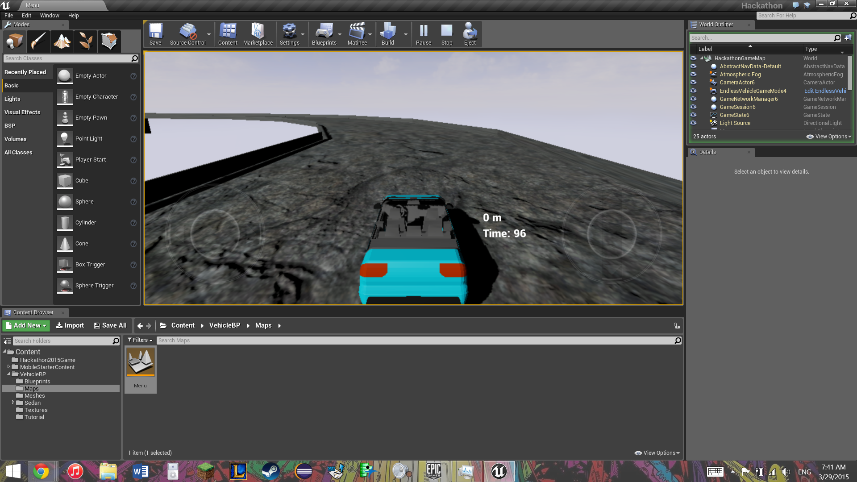The height and width of the screenshot is (482, 857).
Task: Click the Edit EndlessVehi link
Action: pos(825,91)
